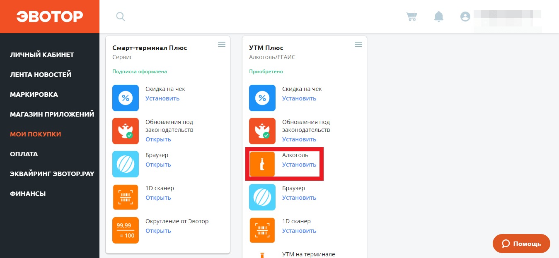
Task: Open the notifications bell
Action: (x=438, y=17)
